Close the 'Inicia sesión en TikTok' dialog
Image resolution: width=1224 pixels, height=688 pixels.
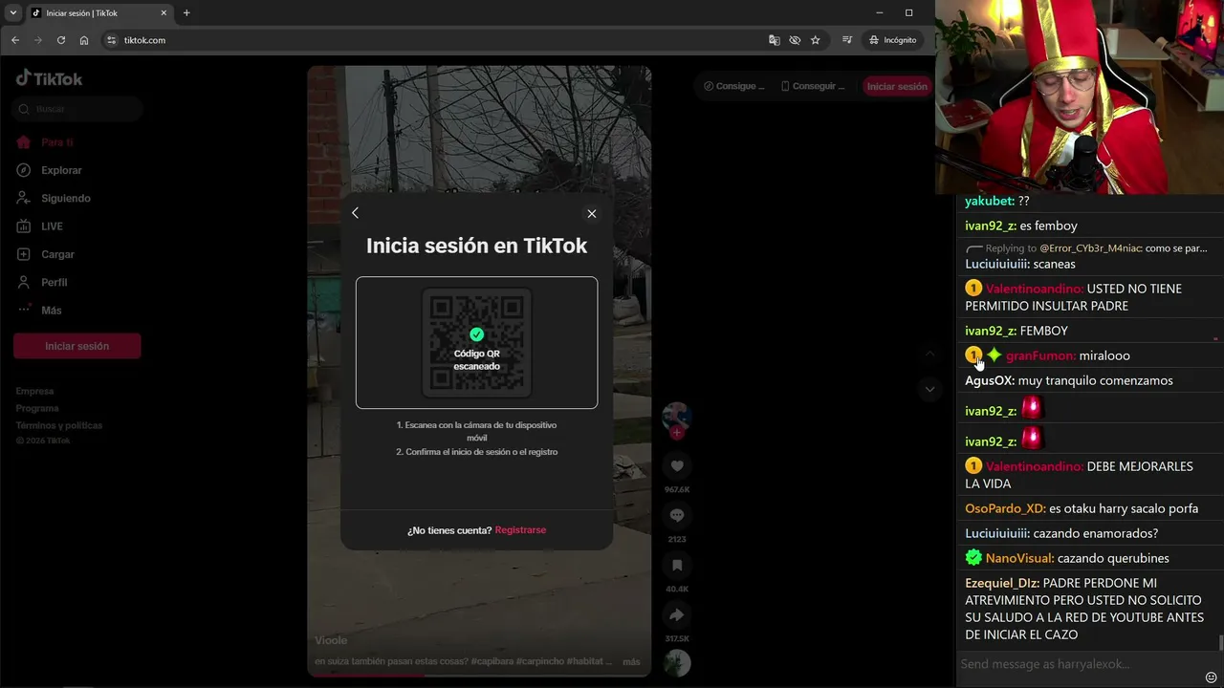click(592, 214)
